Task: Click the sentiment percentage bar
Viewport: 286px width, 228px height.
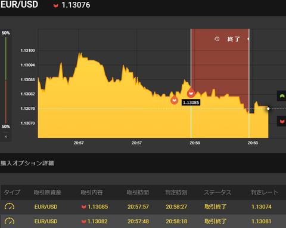Action: click(6, 80)
